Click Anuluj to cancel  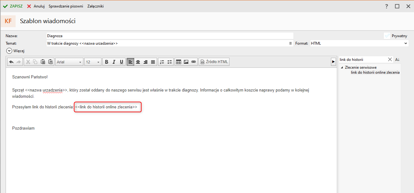pyautogui.click(x=36, y=6)
